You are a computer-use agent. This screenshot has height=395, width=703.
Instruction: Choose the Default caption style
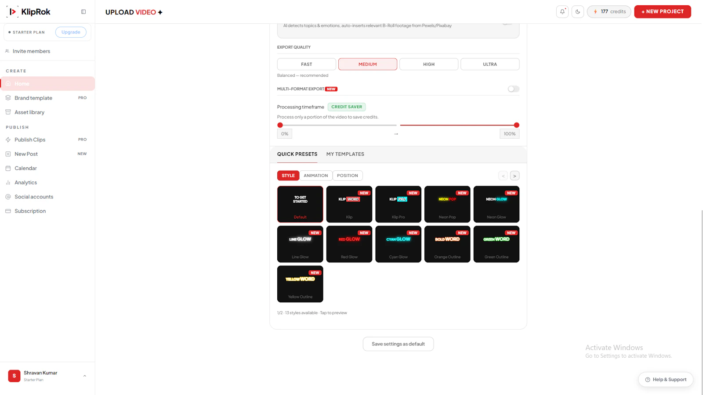coord(300,204)
